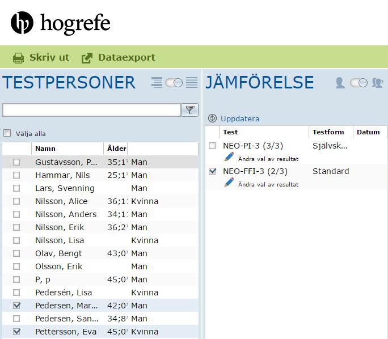The width and height of the screenshot is (388, 339).
Task: Select the name Pedersén, Lisa
Action: coord(64,293)
